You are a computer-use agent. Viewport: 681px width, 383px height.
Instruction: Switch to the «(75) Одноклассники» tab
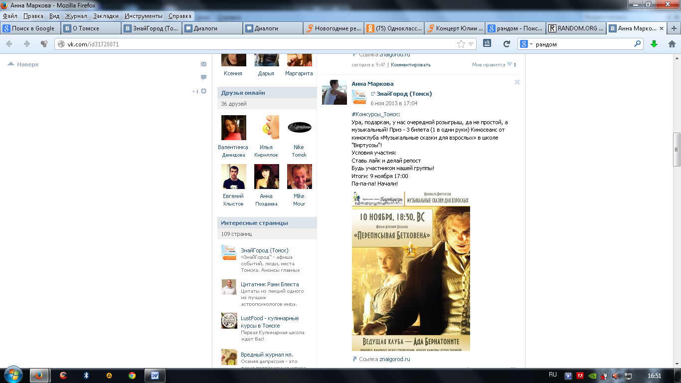tap(394, 28)
